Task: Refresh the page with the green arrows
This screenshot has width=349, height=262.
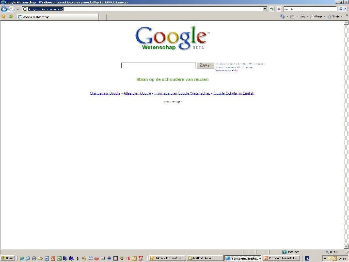Action: pyautogui.click(x=272, y=9)
